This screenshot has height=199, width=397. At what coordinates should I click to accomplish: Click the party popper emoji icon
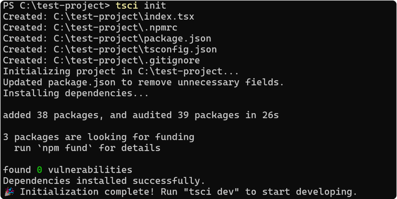point(8,192)
